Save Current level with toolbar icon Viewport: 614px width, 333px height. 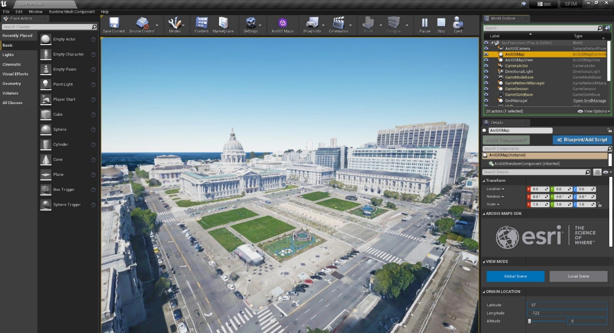click(113, 24)
